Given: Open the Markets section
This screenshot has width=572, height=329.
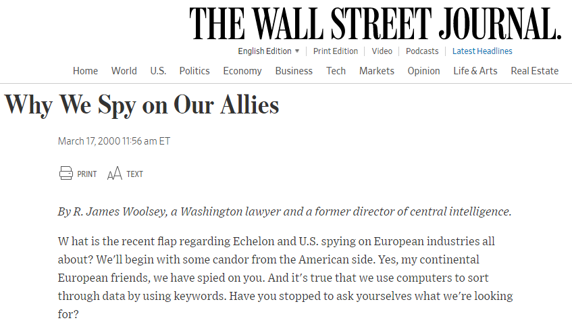Looking at the screenshot, I should click(377, 71).
